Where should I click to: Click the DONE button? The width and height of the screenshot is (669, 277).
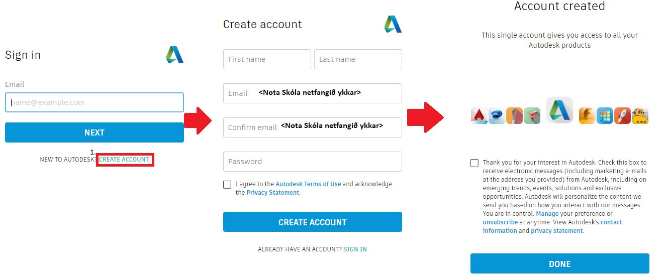559,264
